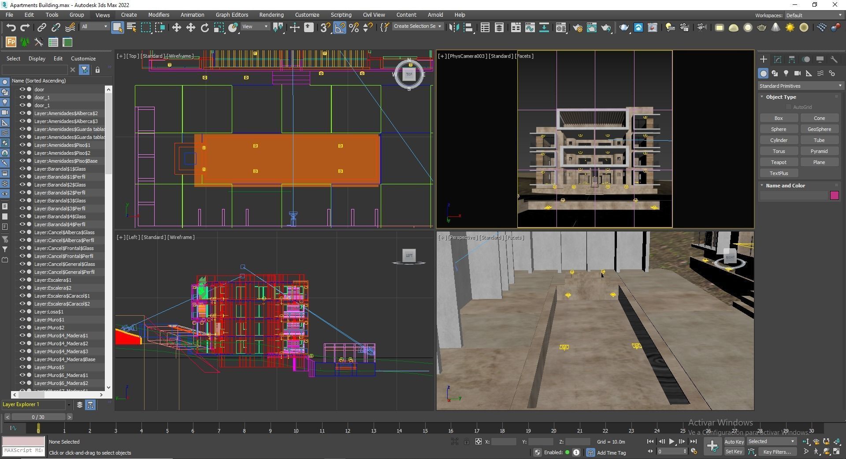This screenshot has width=846, height=459.
Task: Toggle visibility of Layer:Amenidades$Alberca$2
Action: tap(22, 113)
